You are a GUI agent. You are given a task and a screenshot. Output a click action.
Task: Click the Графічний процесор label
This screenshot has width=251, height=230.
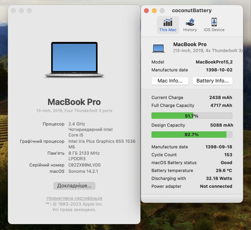(42, 141)
